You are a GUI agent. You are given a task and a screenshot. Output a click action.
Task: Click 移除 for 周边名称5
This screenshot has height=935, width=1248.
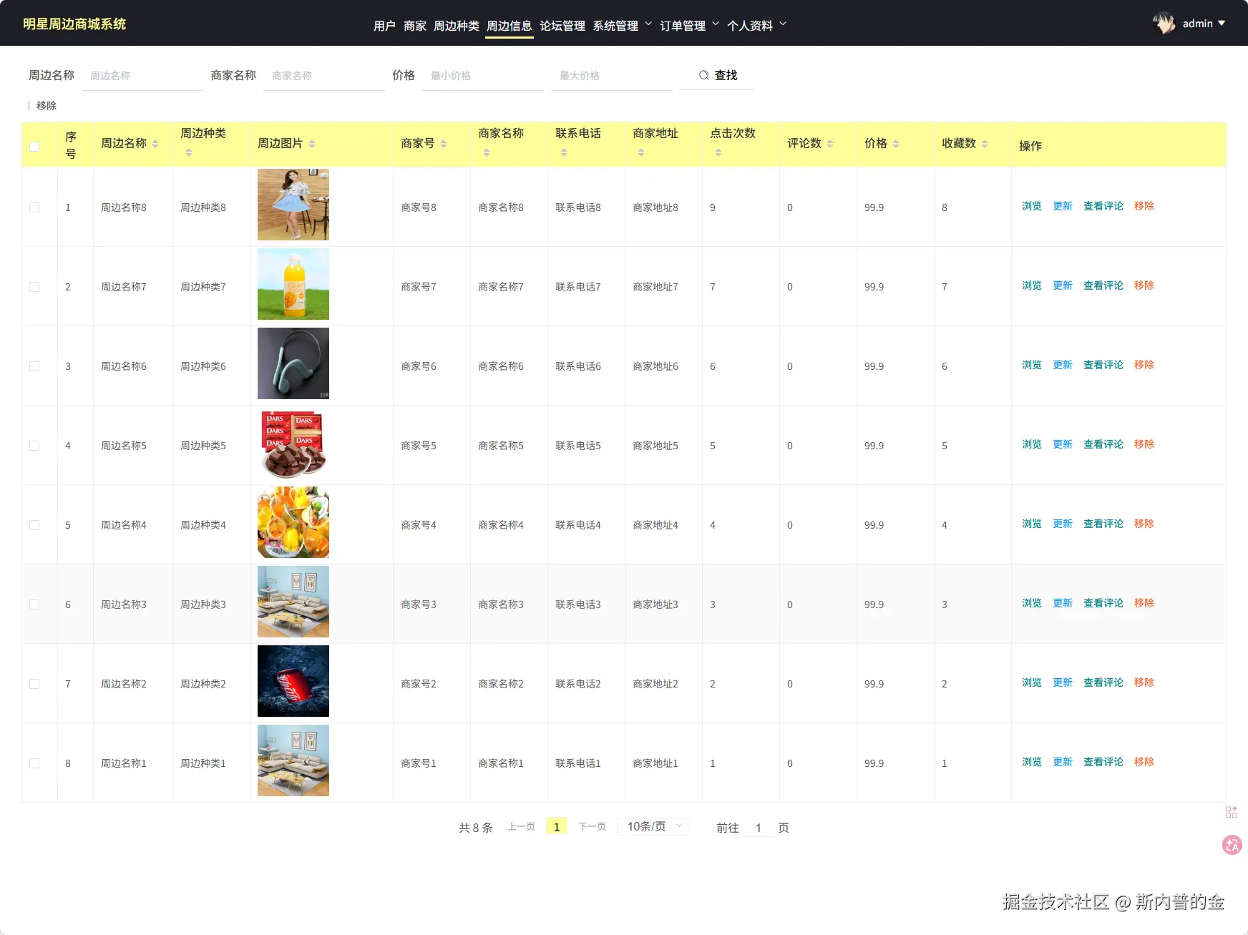(x=1144, y=444)
